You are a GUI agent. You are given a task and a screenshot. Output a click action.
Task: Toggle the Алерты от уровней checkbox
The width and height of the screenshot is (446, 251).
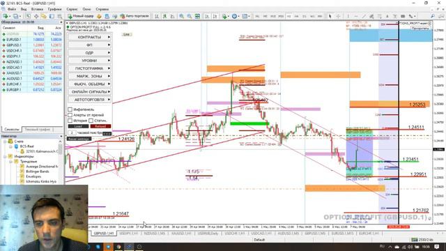tap(70, 115)
